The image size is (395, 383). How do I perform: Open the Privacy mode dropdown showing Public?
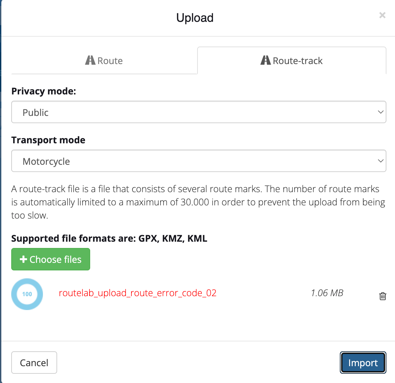click(x=198, y=112)
